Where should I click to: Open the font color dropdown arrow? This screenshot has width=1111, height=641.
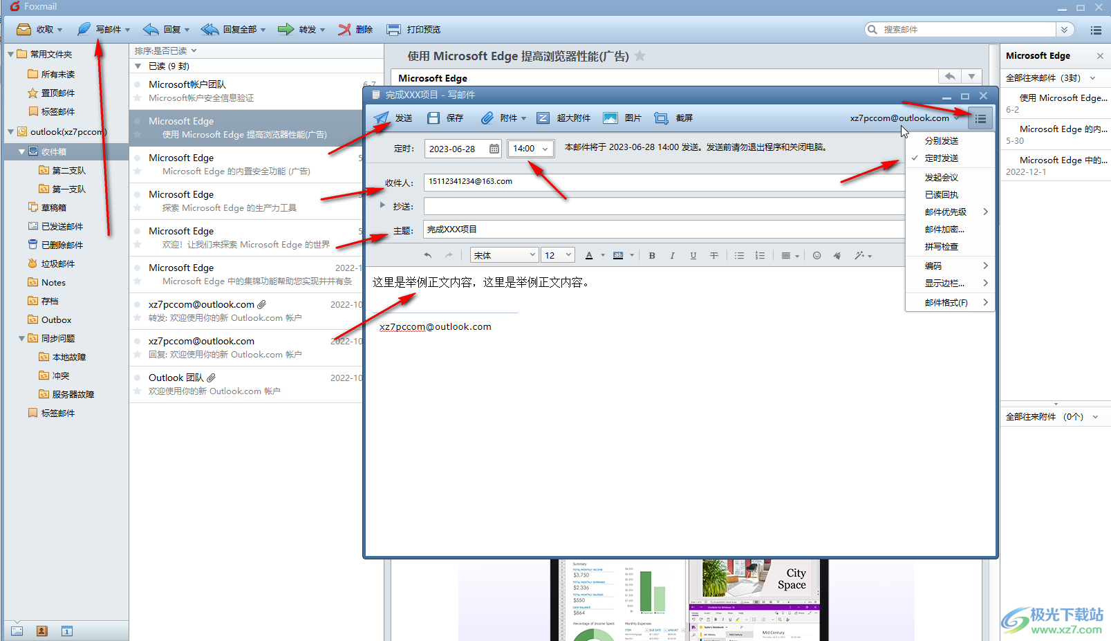tap(603, 256)
